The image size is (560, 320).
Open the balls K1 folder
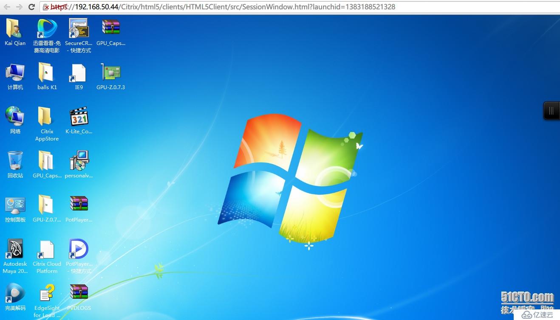tap(46, 73)
